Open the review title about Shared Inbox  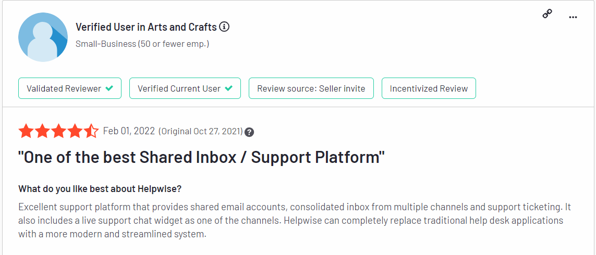click(202, 158)
